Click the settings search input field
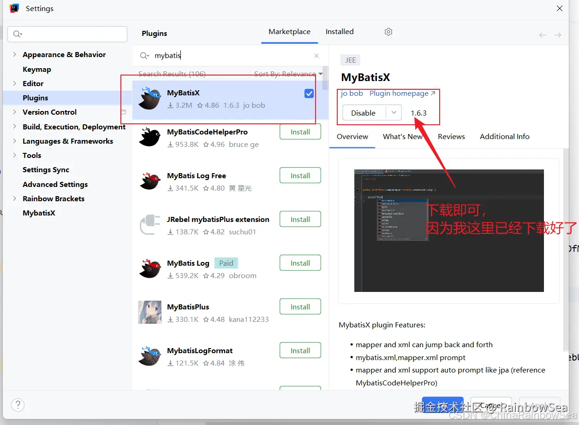 click(67, 34)
